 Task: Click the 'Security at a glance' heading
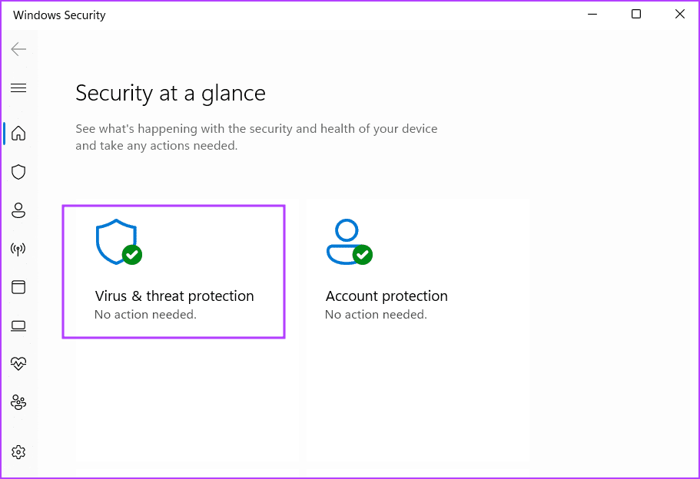pyautogui.click(x=170, y=93)
